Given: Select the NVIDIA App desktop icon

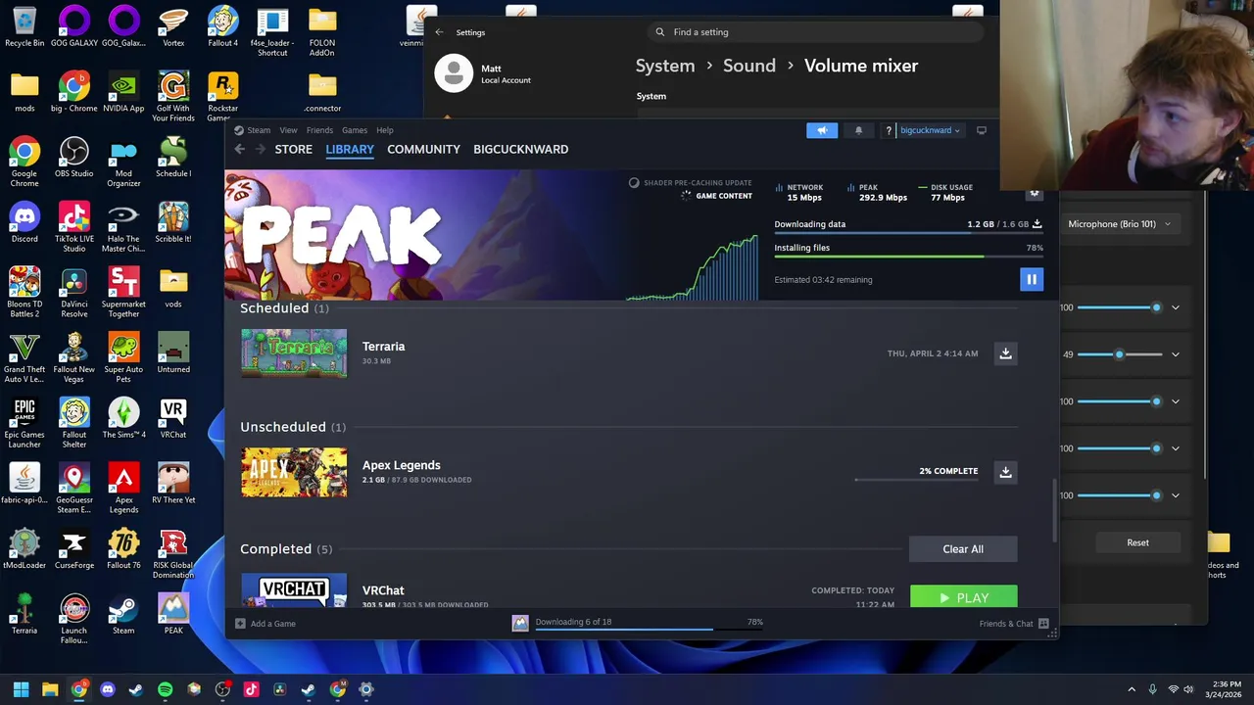Looking at the screenshot, I should [123, 91].
